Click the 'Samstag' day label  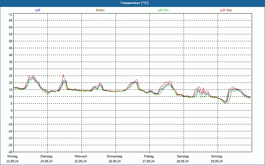(x=183, y=156)
